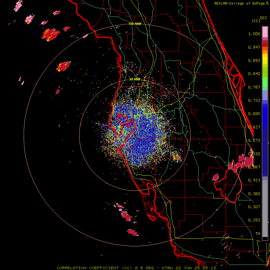Click the TH threshold label
270x270 pixels.
tap(258, 234)
